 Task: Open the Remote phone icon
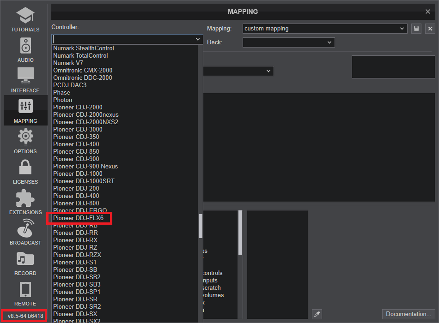coord(25,289)
